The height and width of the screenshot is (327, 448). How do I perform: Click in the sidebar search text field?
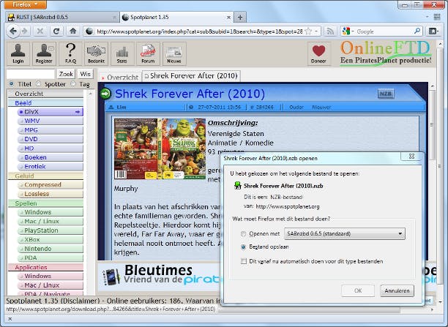(31, 74)
